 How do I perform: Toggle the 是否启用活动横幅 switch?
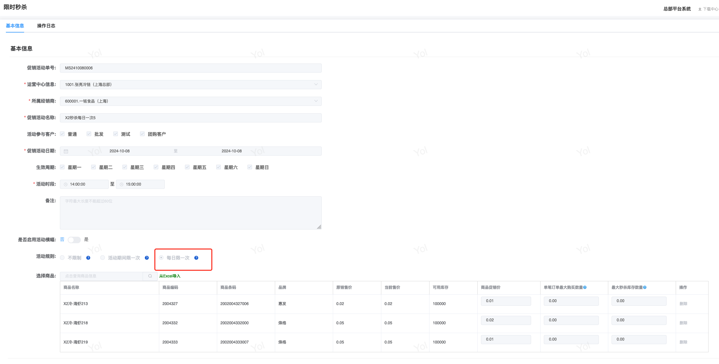[74, 240]
